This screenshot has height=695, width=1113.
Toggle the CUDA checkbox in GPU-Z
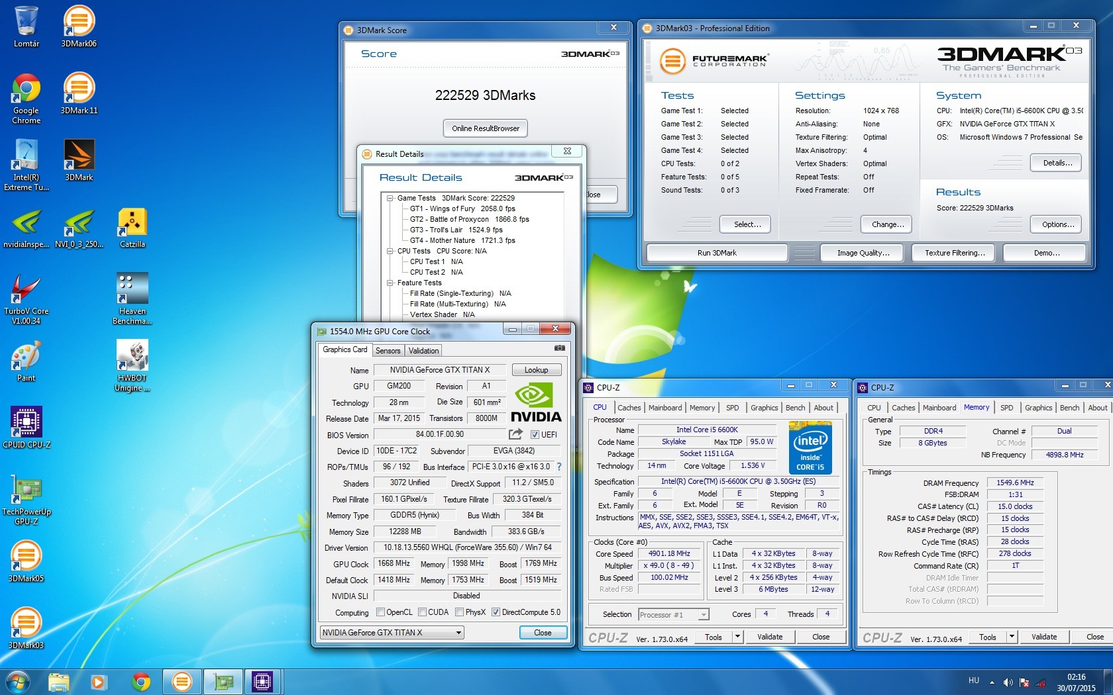tap(422, 612)
